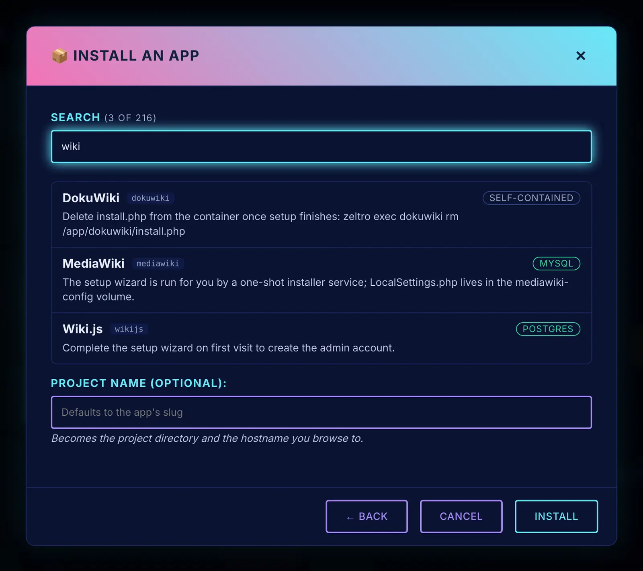Click the wikijs slug tag
This screenshot has height=571, width=643.
(x=129, y=329)
